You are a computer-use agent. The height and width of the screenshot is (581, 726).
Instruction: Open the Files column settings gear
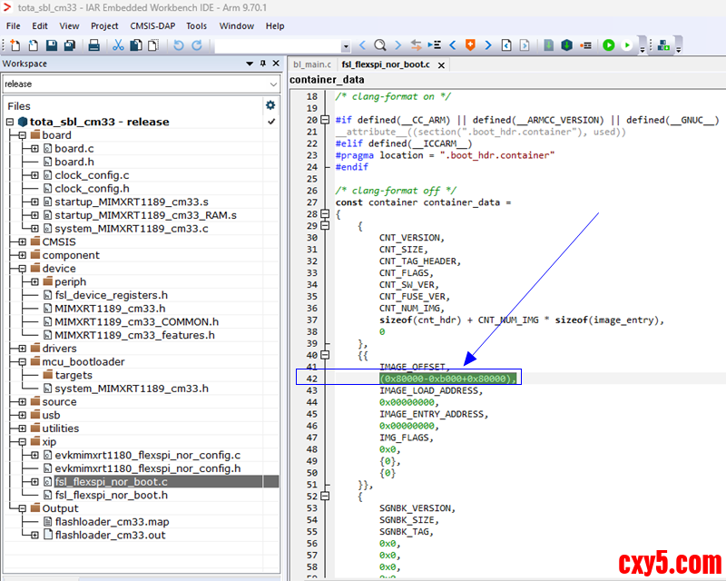(270, 105)
